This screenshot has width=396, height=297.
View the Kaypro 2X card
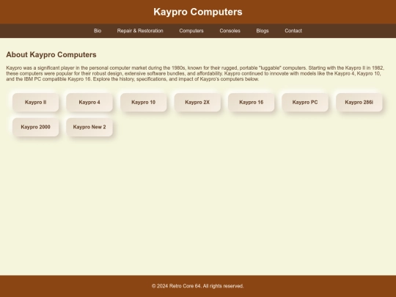coord(197,102)
